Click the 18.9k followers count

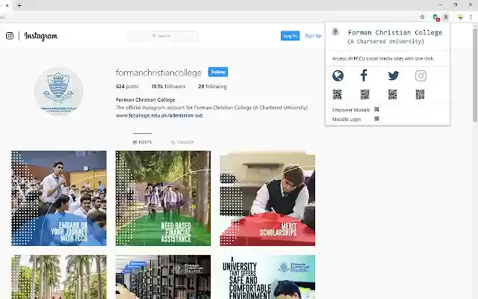(168, 87)
